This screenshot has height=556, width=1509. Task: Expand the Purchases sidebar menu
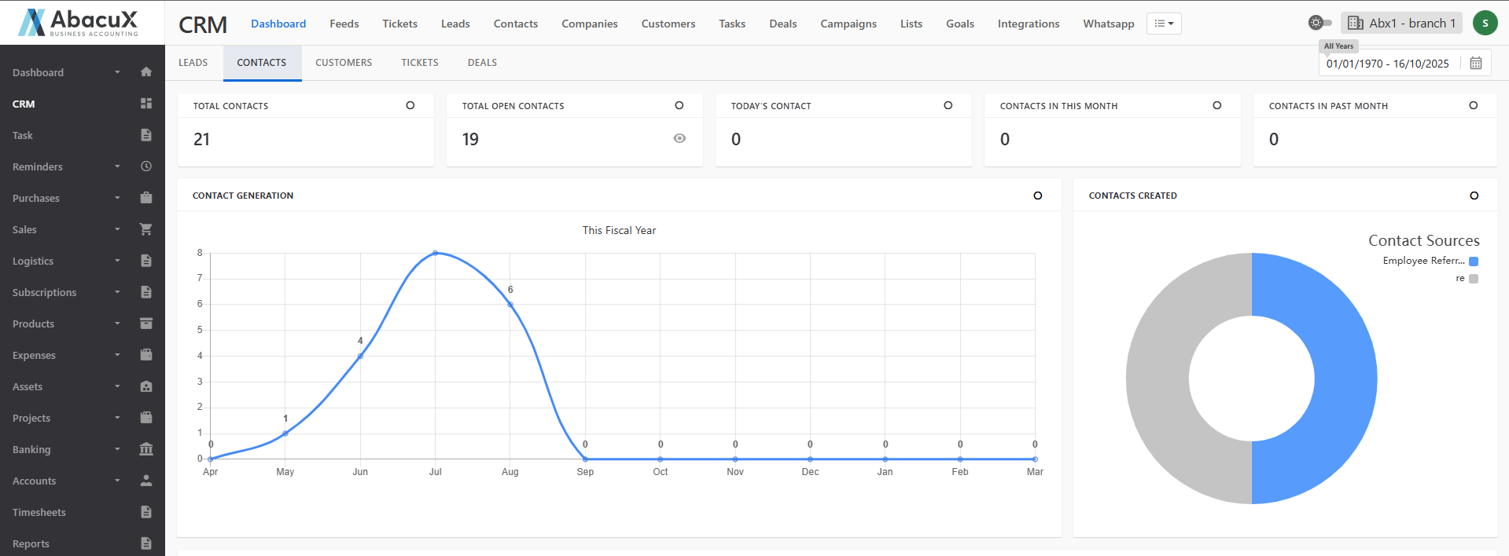click(63, 198)
